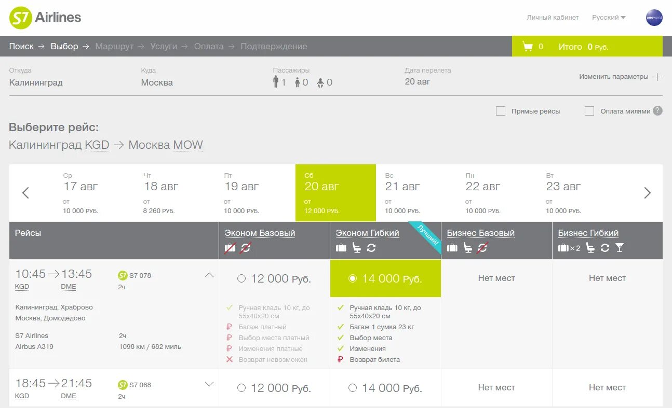Click seat icon under Бизнес Гибкий
Image resolution: width=672 pixels, height=408 pixels.
coord(590,248)
